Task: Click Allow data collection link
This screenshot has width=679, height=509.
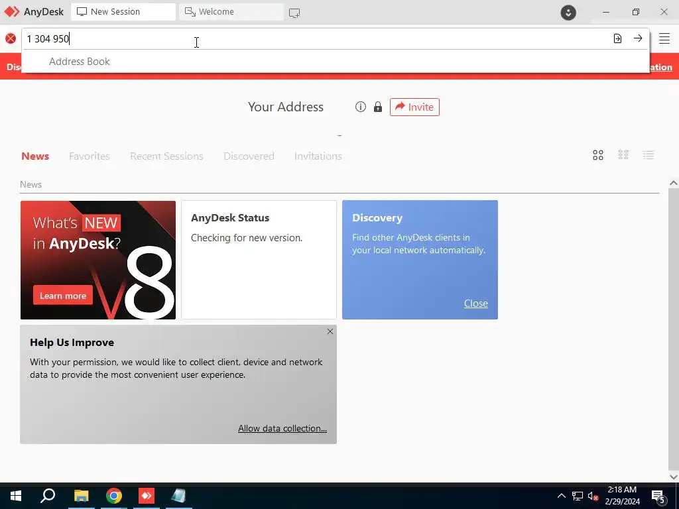Action: pos(282,428)
